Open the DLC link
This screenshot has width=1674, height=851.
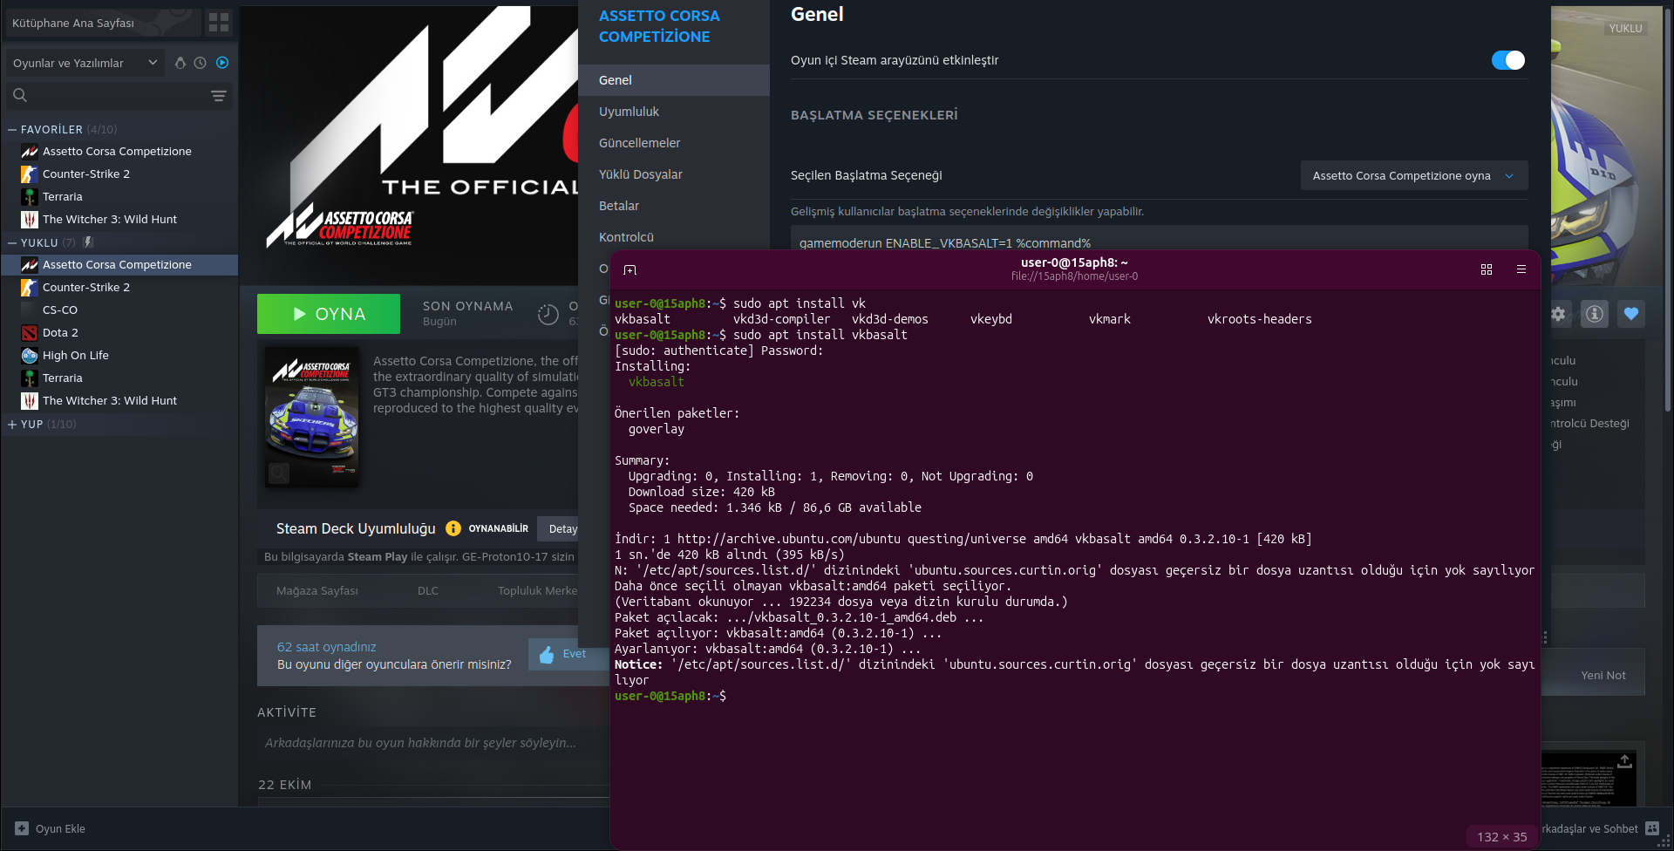428,591
